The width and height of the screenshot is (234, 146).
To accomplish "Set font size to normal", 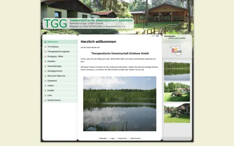I will (x=171, y=38).
